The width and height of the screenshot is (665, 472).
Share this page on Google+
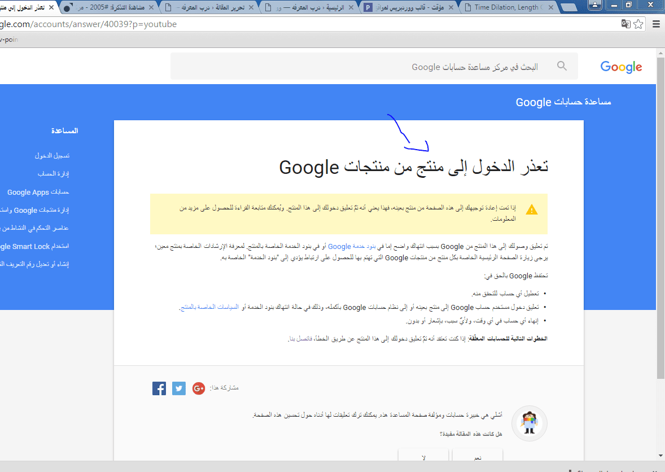click(199, 388)
